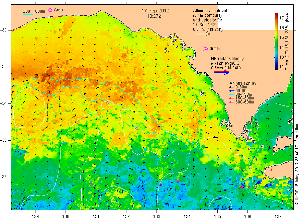Click "0.5m/s (1kt 24h)" under HF radar velocity
The width and height of the screenshot is (301, 221).
[x=226, y=68]
